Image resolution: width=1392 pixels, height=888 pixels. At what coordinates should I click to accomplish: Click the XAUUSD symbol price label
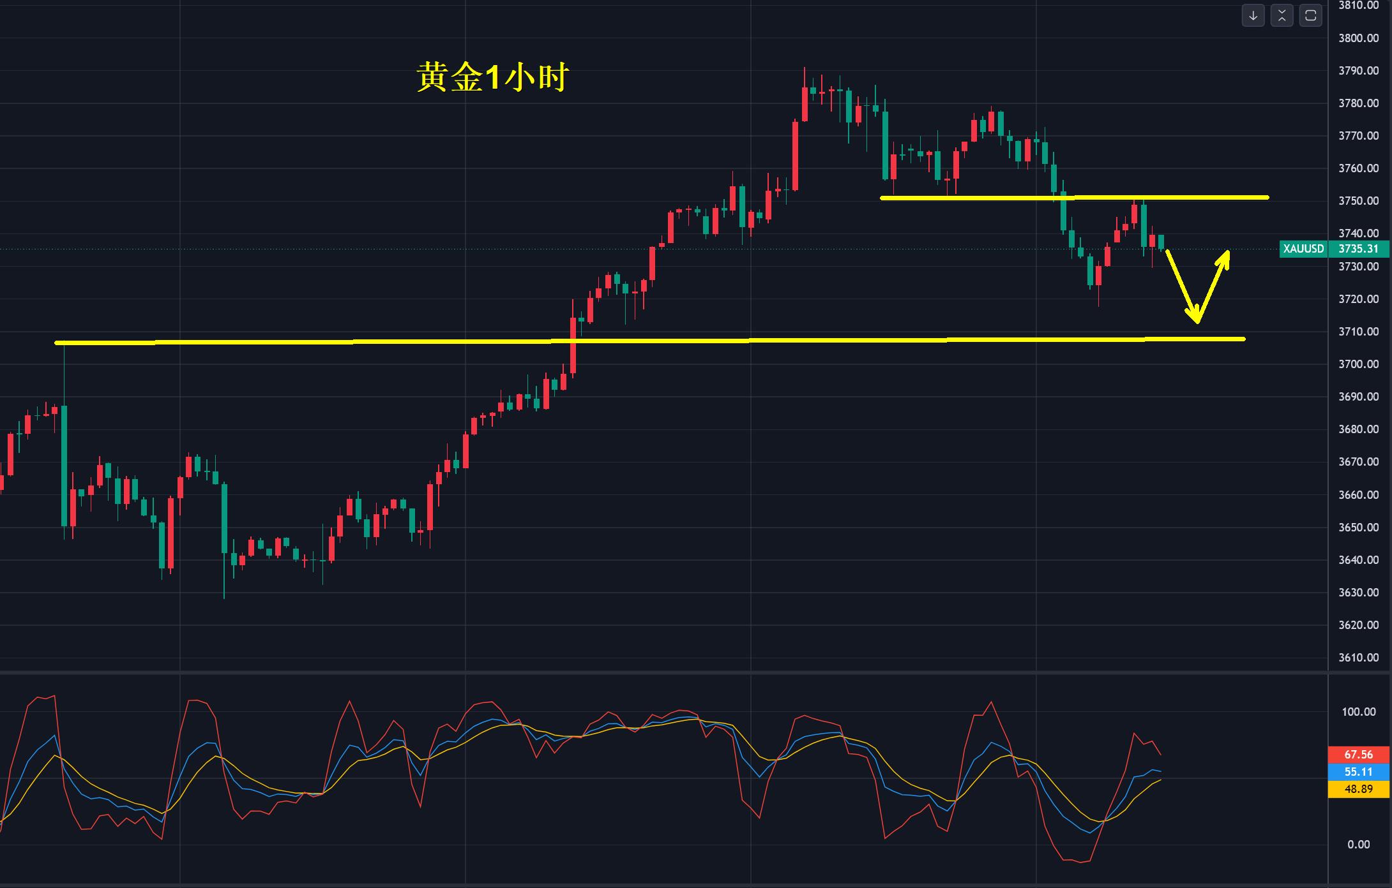click(x=1303, y=249)
